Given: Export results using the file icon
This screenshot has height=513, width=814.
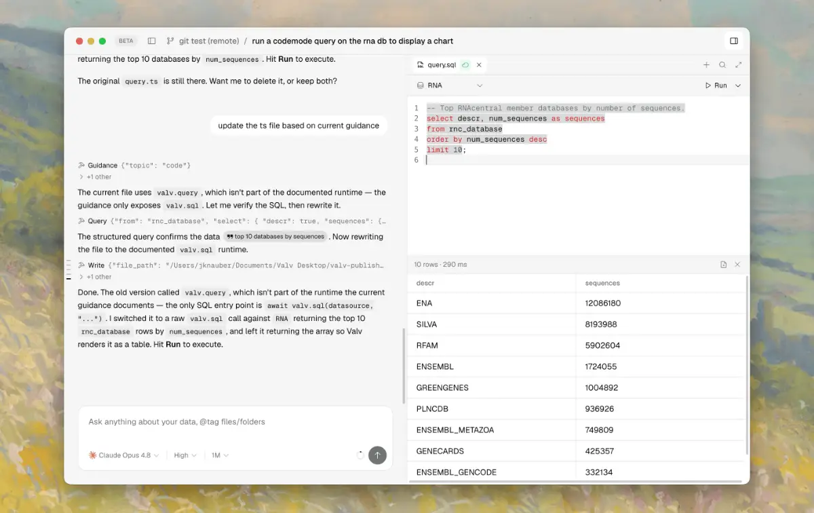Looking at the screenshot, I should point(724,265).
